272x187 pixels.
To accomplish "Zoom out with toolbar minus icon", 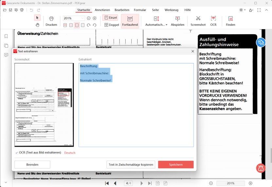I will click(x=89, y=18).
